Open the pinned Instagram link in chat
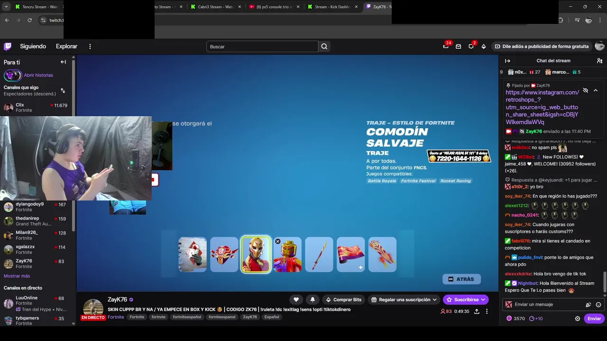Image resolution: width=607 pixels, height=341 pixels. click(x=542, y=107)
